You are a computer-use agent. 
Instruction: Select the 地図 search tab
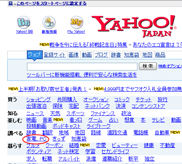click(x=147, y=55)
